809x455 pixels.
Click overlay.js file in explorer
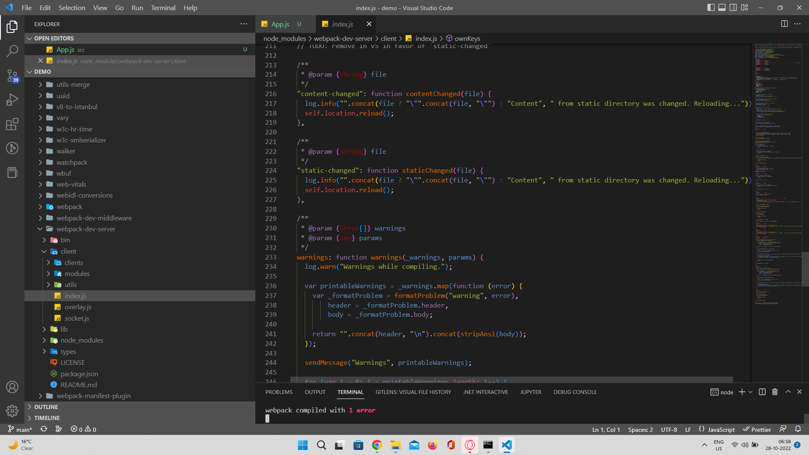point(78,307)
